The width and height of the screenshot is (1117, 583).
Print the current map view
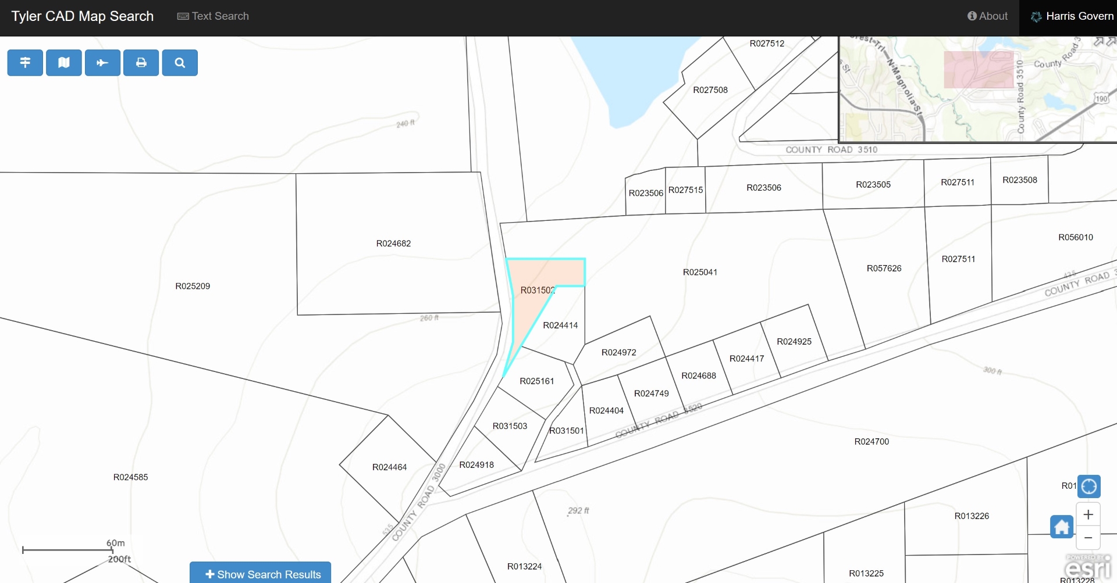141,63
